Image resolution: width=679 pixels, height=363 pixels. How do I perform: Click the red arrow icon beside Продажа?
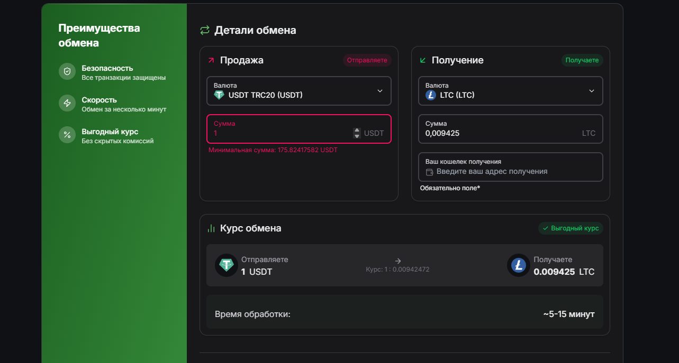click(211, 60)
